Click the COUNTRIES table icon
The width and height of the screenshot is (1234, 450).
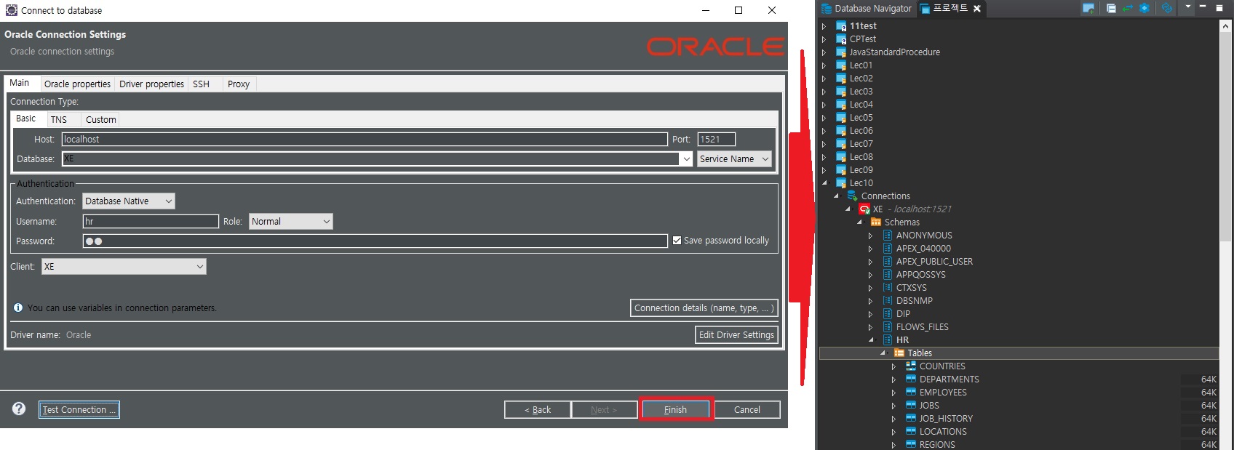[911, 366]
